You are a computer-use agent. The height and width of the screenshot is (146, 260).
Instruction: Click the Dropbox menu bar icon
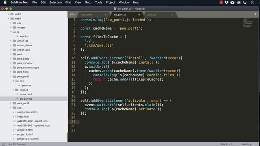click(x=226, y=2)
